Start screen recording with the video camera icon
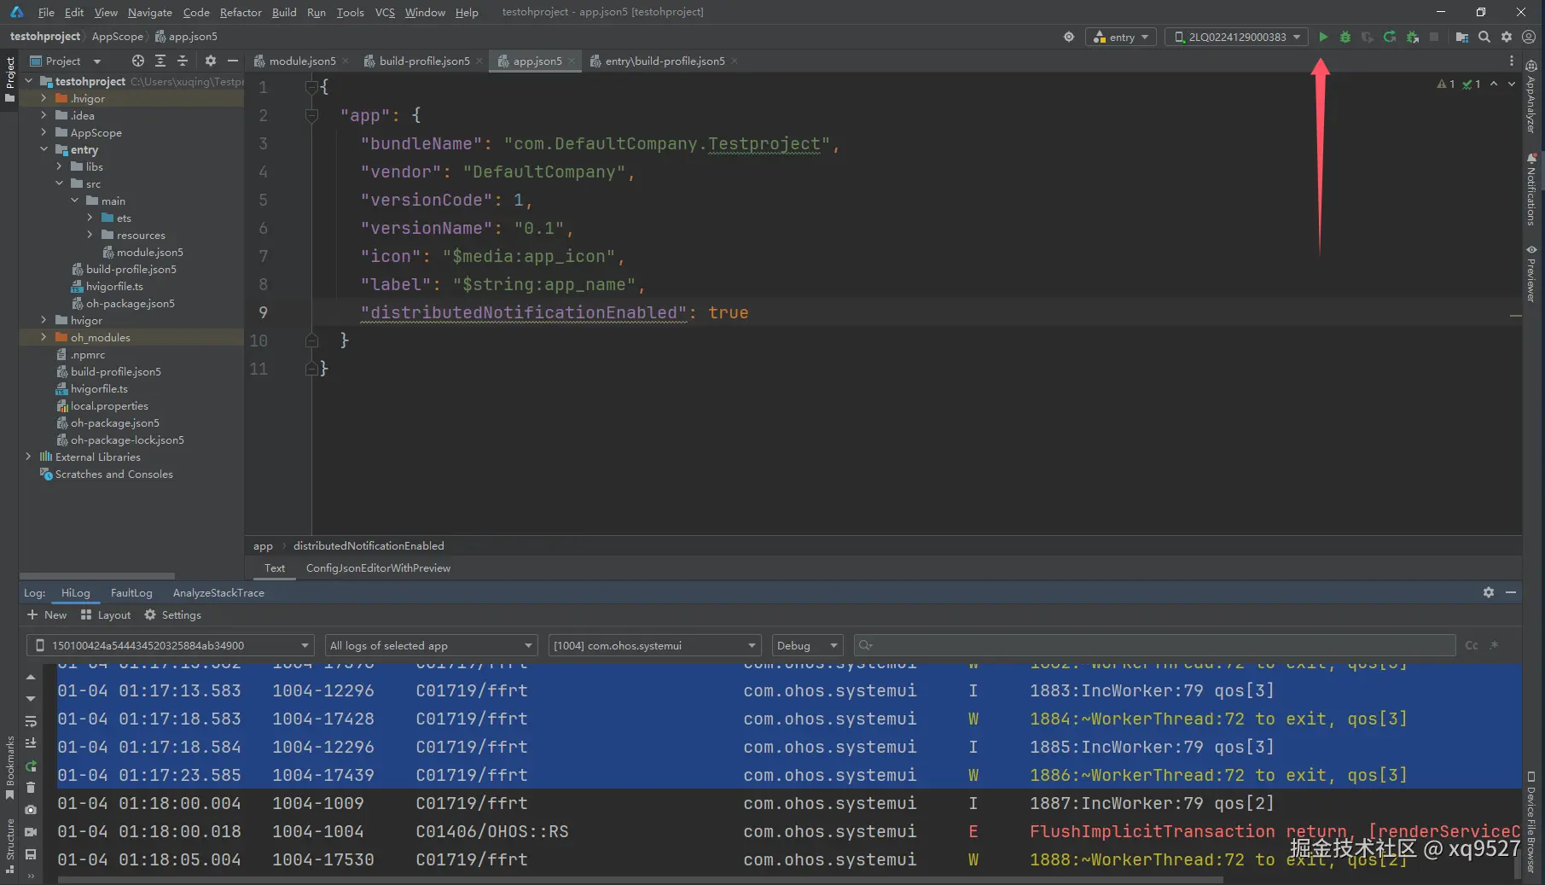Screen dimensions: 1545x885 (x=31, y=832)
